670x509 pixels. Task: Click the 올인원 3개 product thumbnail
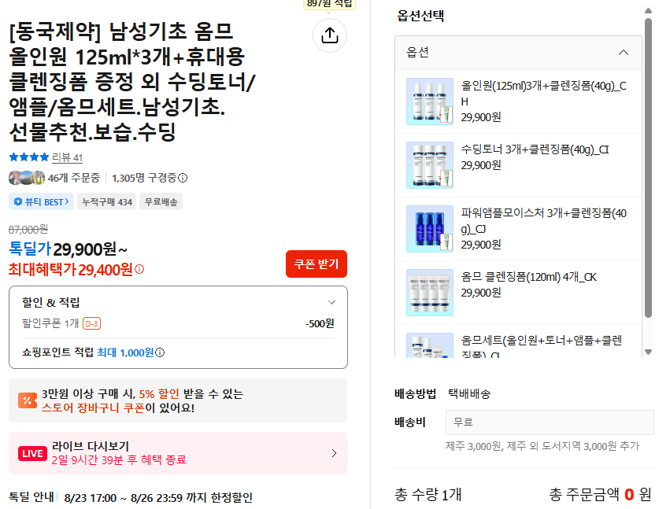430,101
